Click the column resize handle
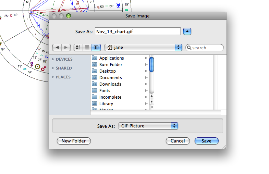The image size is (269, 174). click(x=152, y=107)
